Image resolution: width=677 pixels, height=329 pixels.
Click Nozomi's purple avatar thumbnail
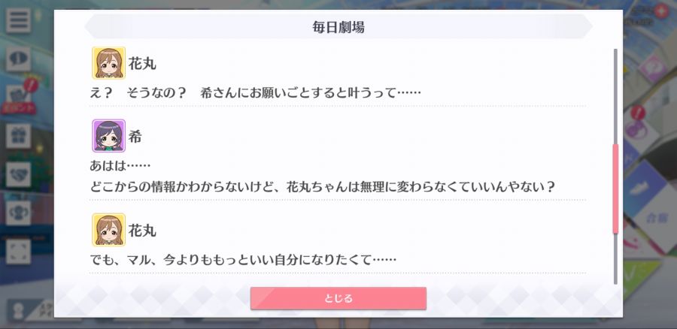coord(108,136)
